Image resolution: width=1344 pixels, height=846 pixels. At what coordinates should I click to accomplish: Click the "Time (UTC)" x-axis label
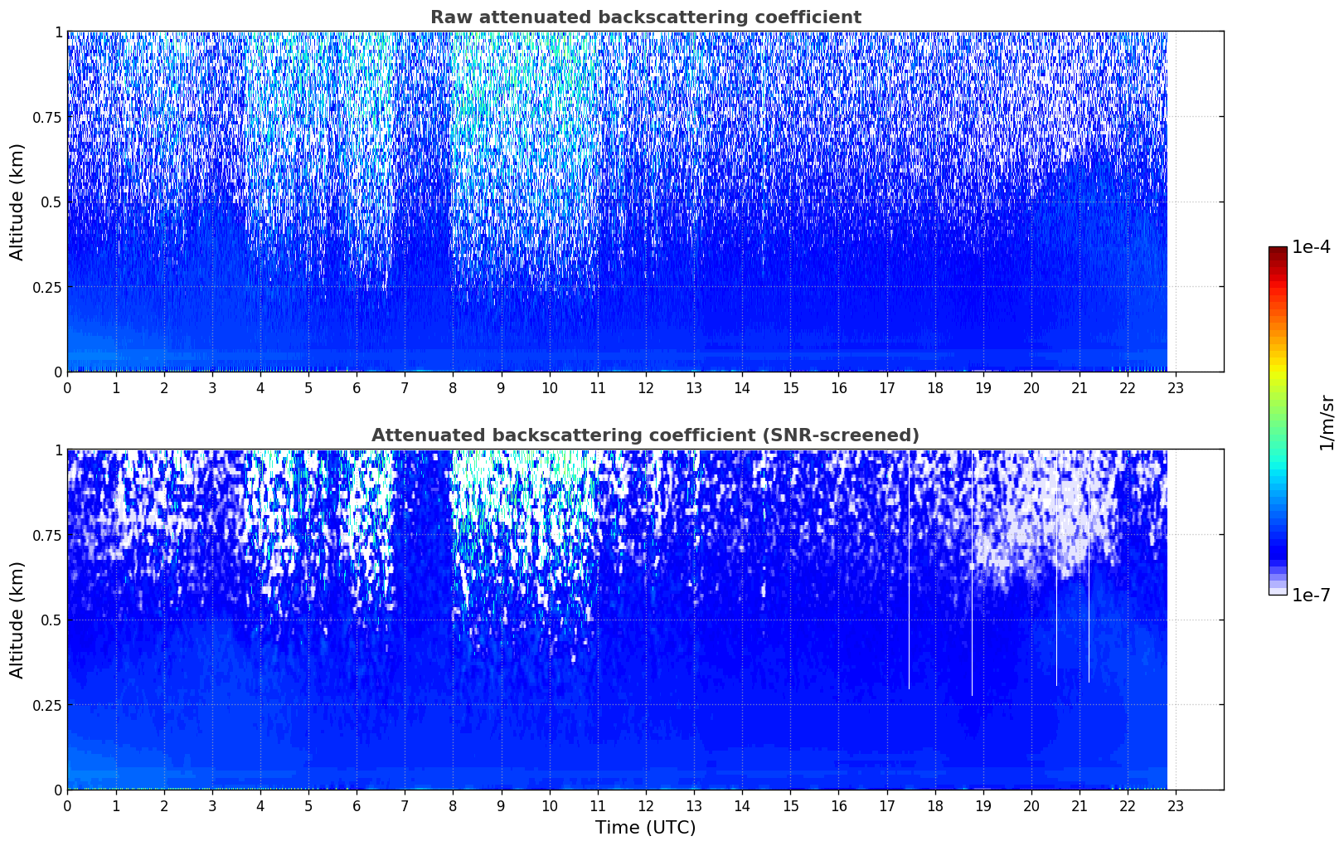point(645,828)
